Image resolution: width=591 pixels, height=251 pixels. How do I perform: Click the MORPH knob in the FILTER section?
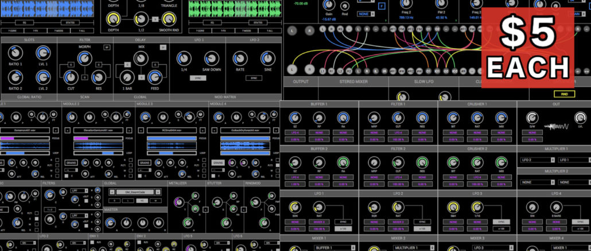click(x=85, y=58)
